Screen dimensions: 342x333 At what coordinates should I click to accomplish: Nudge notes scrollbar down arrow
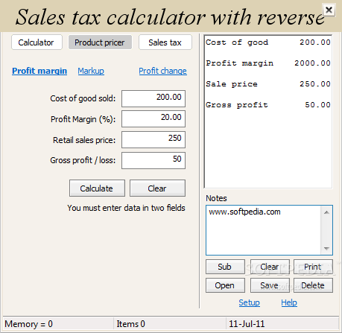click(x=326, y=248)
